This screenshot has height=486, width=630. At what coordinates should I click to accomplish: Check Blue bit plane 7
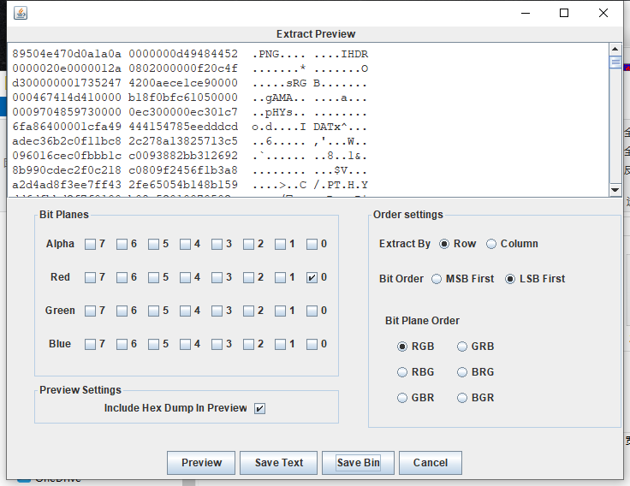[91, 344]
